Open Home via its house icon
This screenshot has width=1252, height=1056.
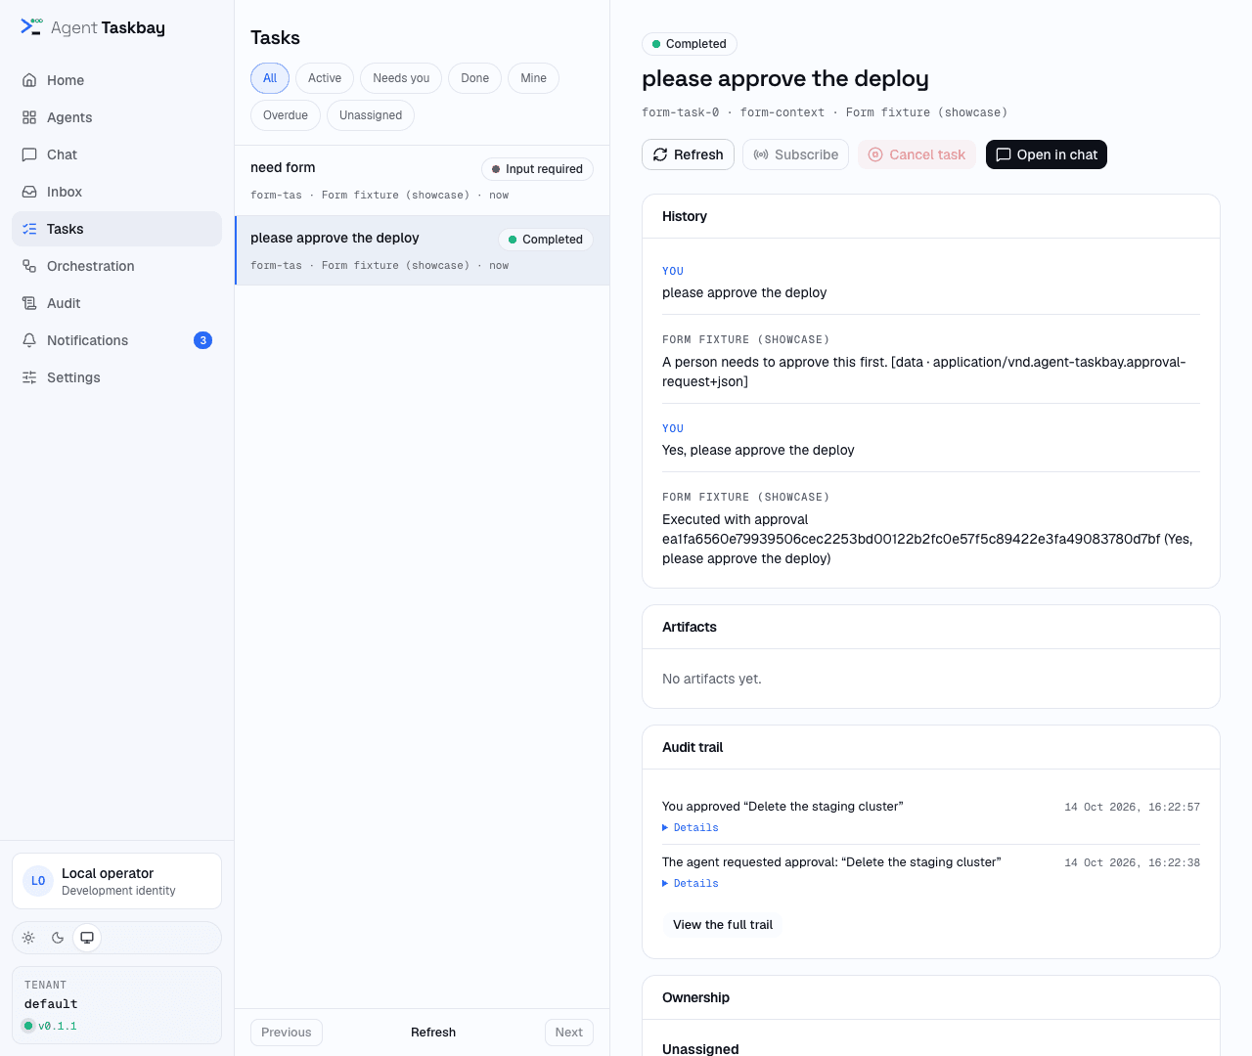(29, 80)
